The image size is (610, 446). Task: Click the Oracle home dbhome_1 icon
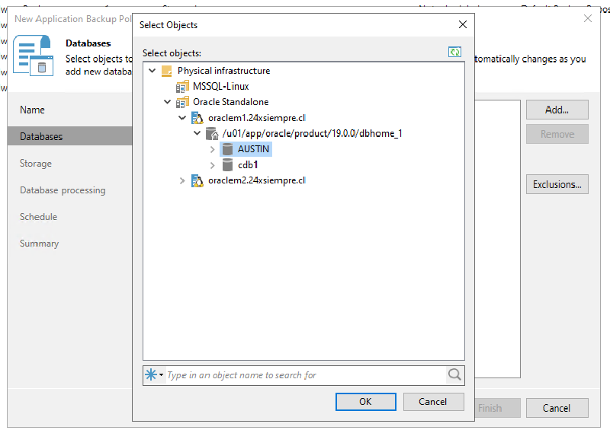click(212, 133)
